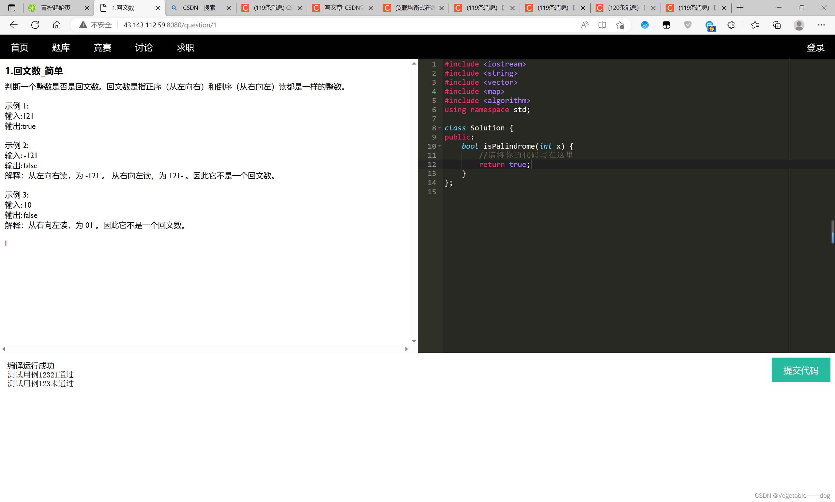This screenshot has height=502, width=835.
Task: Add this page to favorites star
Action: (x=620, y=25)
